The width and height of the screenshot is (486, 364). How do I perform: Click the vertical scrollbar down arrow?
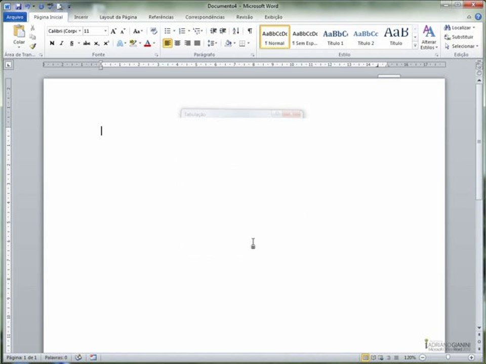point(479,328)
